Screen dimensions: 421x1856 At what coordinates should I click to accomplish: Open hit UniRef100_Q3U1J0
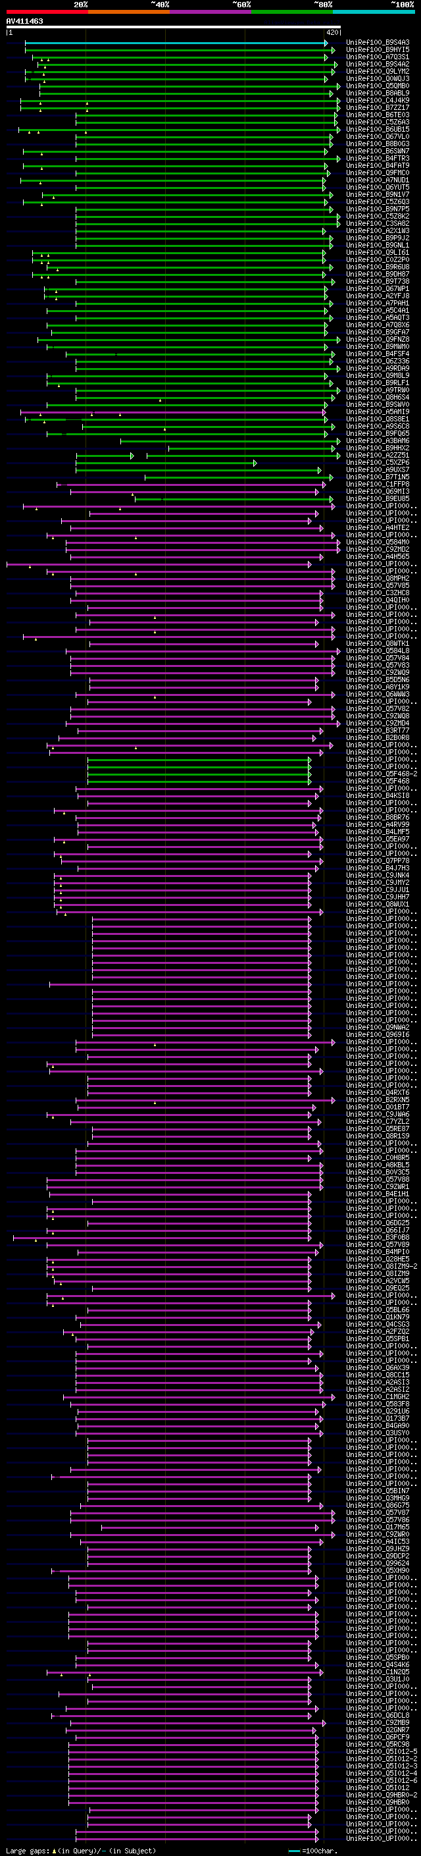(378, 1679)
